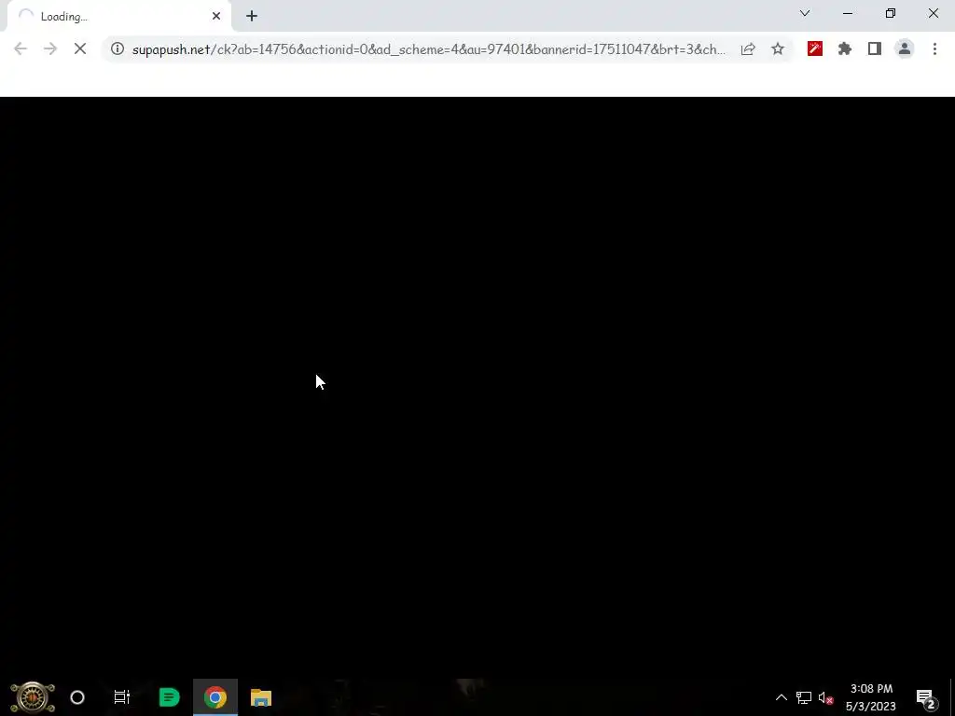Close the Chrome window

(x=933, y=13)
